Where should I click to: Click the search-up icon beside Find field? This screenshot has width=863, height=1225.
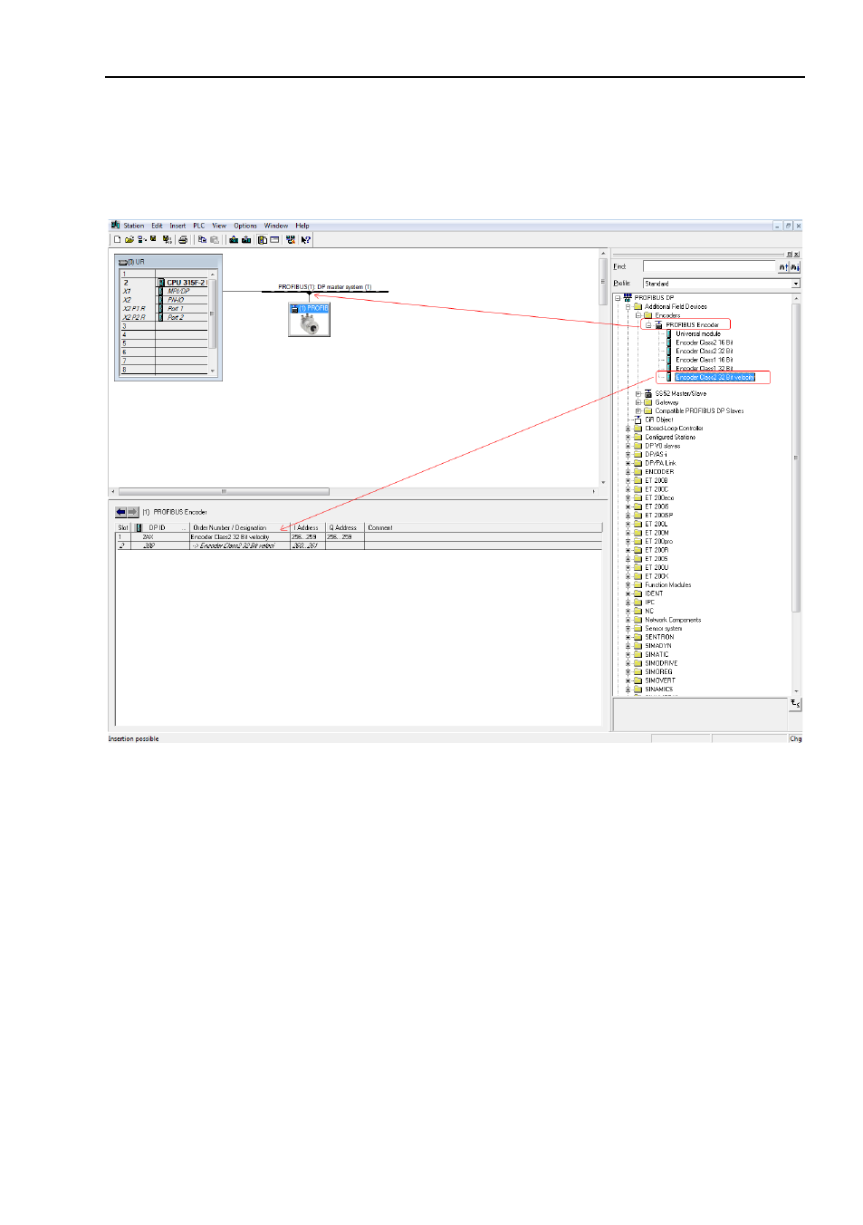click(x=783, y=267)
